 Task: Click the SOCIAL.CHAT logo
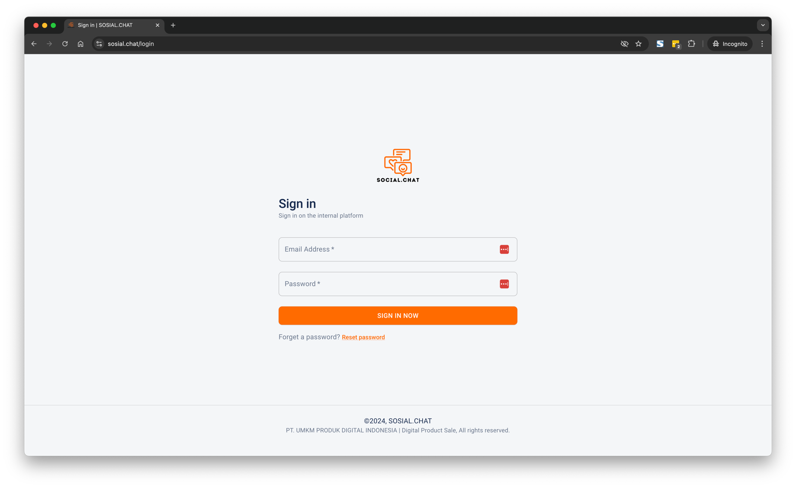click(x=398, y=166)
